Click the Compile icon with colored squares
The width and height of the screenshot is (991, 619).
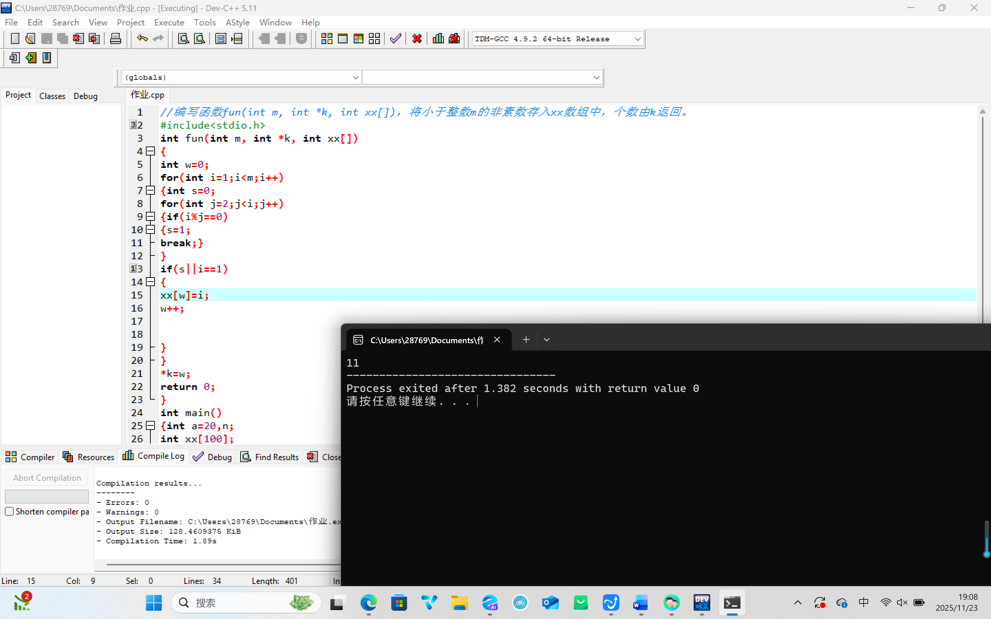tap(326, 39)
